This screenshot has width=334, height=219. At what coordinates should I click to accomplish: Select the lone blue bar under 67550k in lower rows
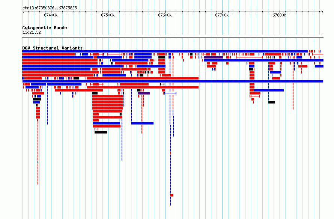pos(142,123)
